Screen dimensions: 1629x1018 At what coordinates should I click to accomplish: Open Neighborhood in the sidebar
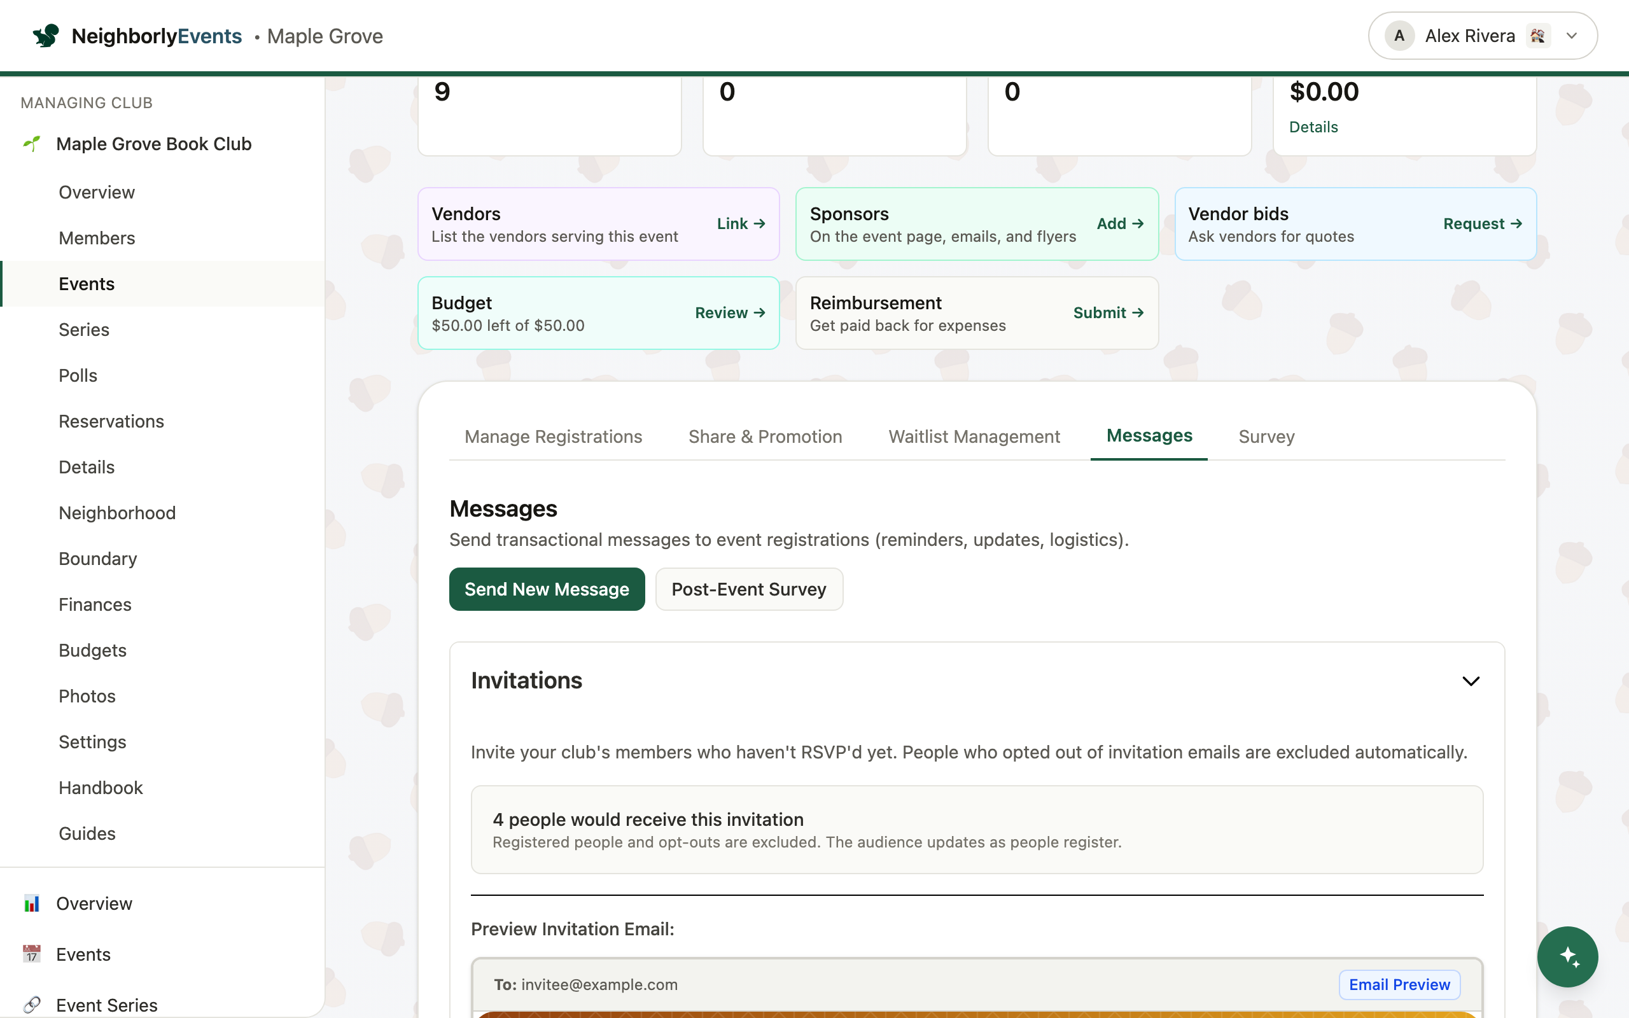162,512
